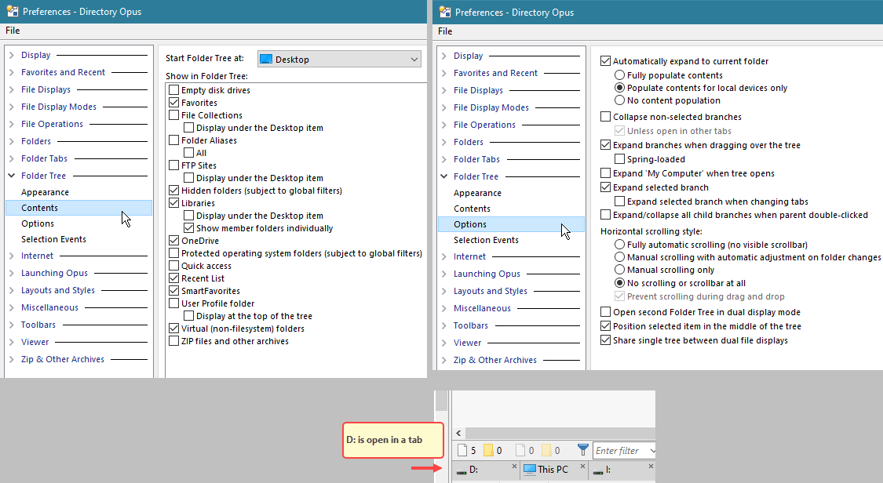Toggle the OneDrive checkbox
The height and width of the screenshot is (483, 883).
pyautogui.click(x=174, y=241)
